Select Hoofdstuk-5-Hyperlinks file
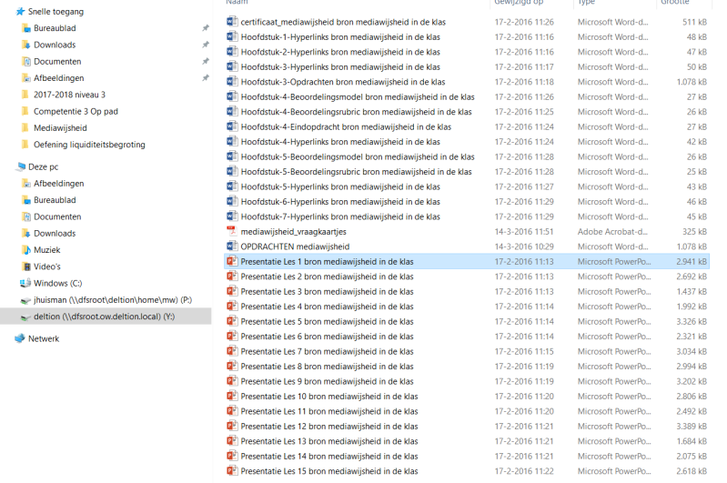727x483 pixels. tap(340, 186)
